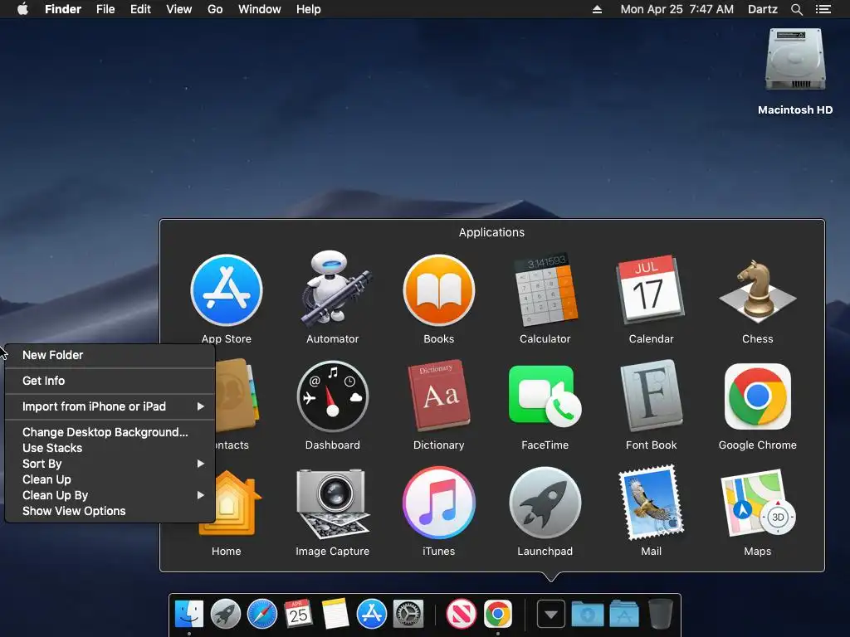Open the Mail app icon
The width and height of the screenshot is (850, 637).
click(652, 502)
